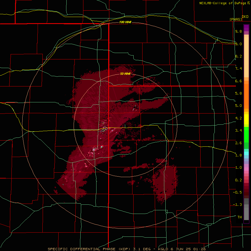251x251 pixels.
Task: Click the 5.8 scale value
Action: coord(238,93)
